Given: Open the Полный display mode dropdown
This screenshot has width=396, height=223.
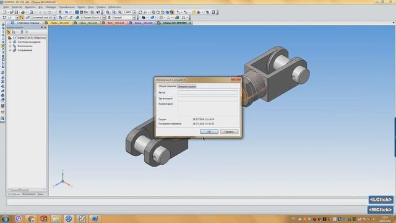Looking at the screenshot, I should tap(134, 18).
